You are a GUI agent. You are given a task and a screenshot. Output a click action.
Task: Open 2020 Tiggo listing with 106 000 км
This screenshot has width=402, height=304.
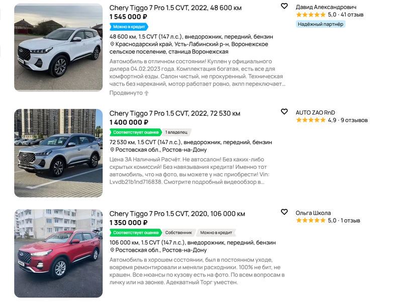[177, 214]
